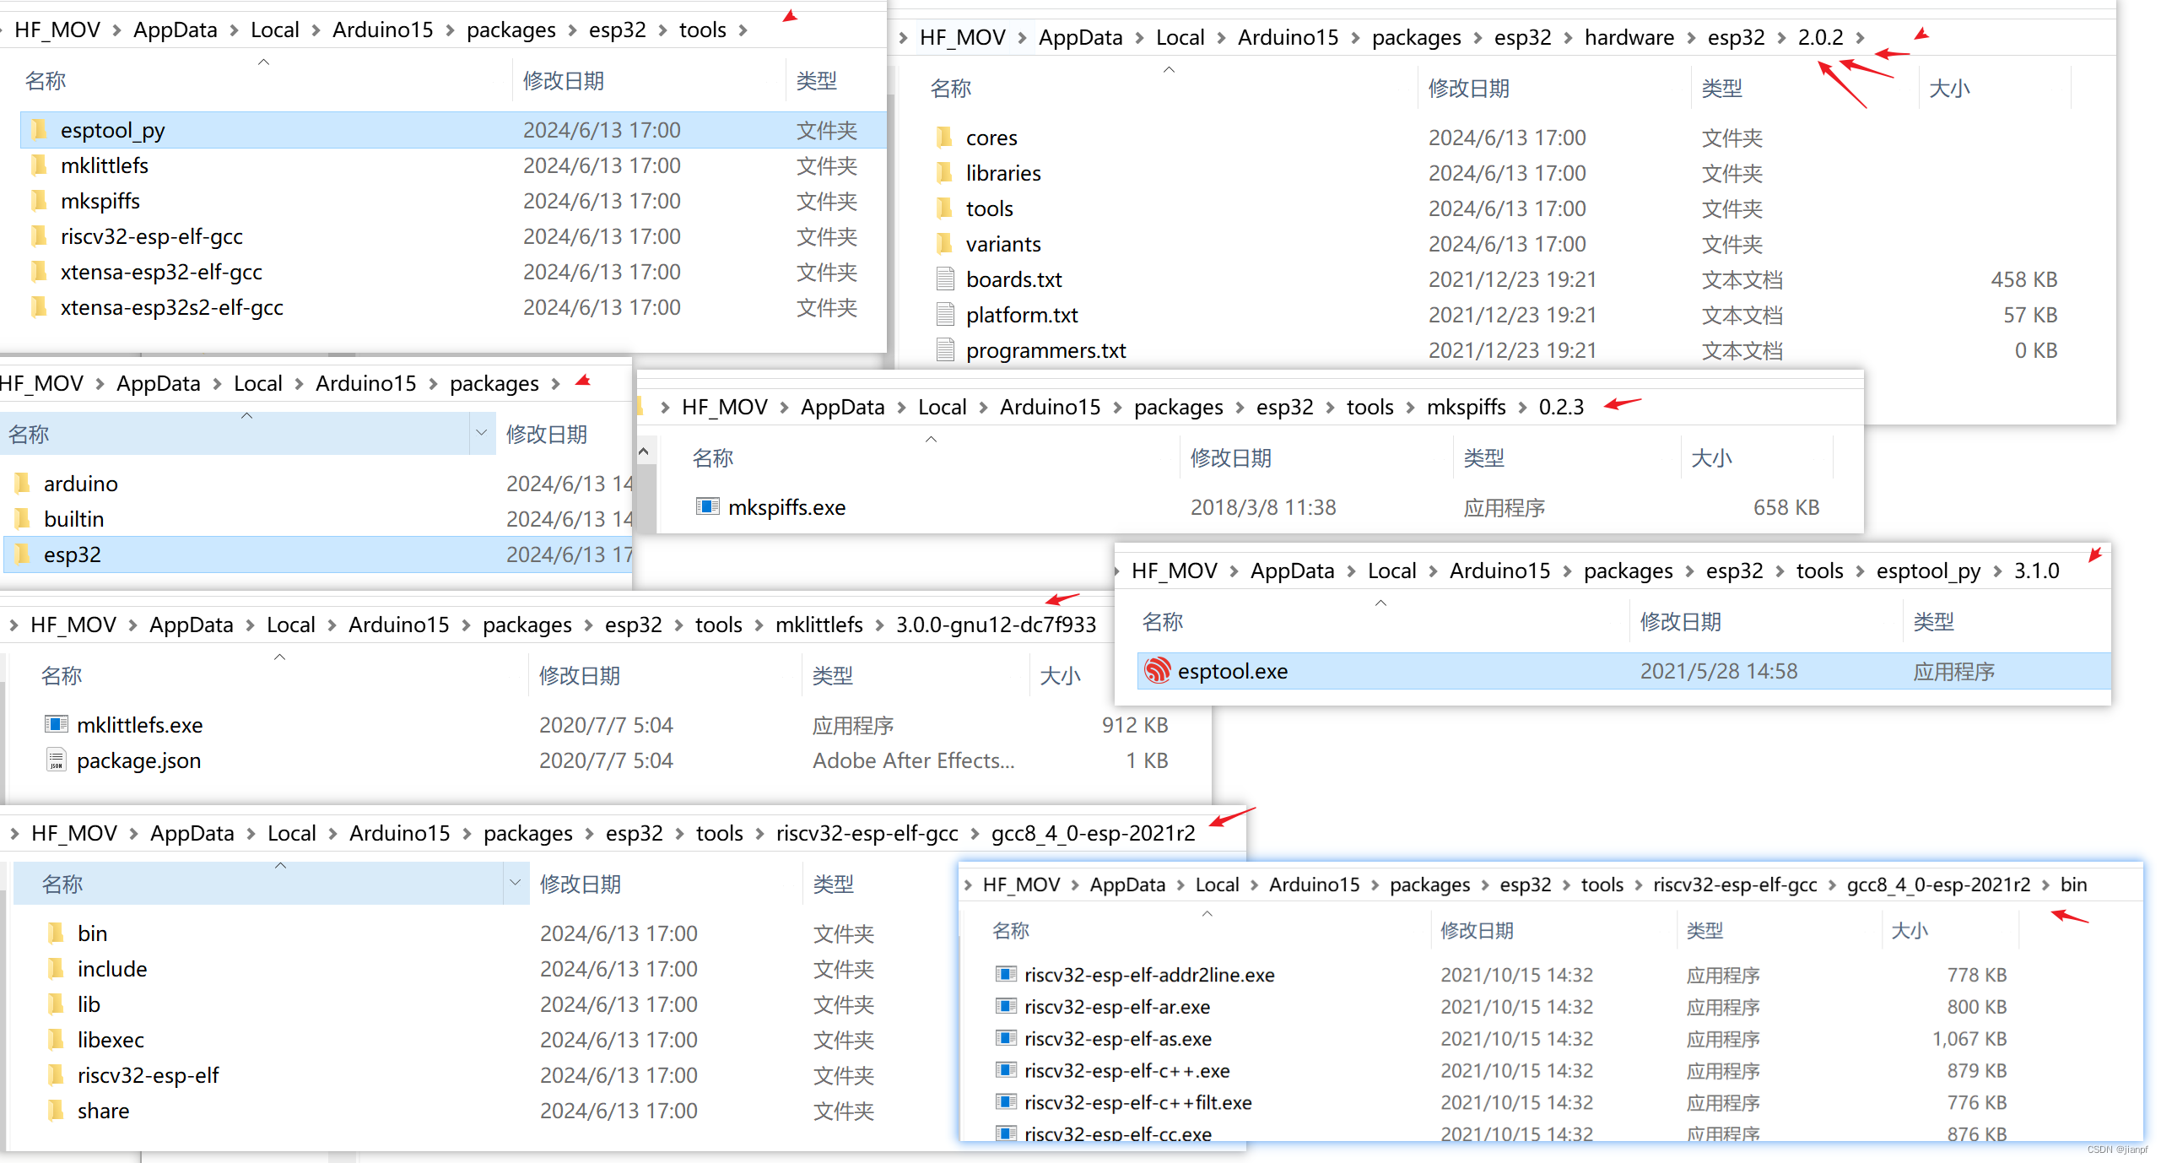Expand chevron between esptool_py and 3.1.0

click(x=1997, y=571)
